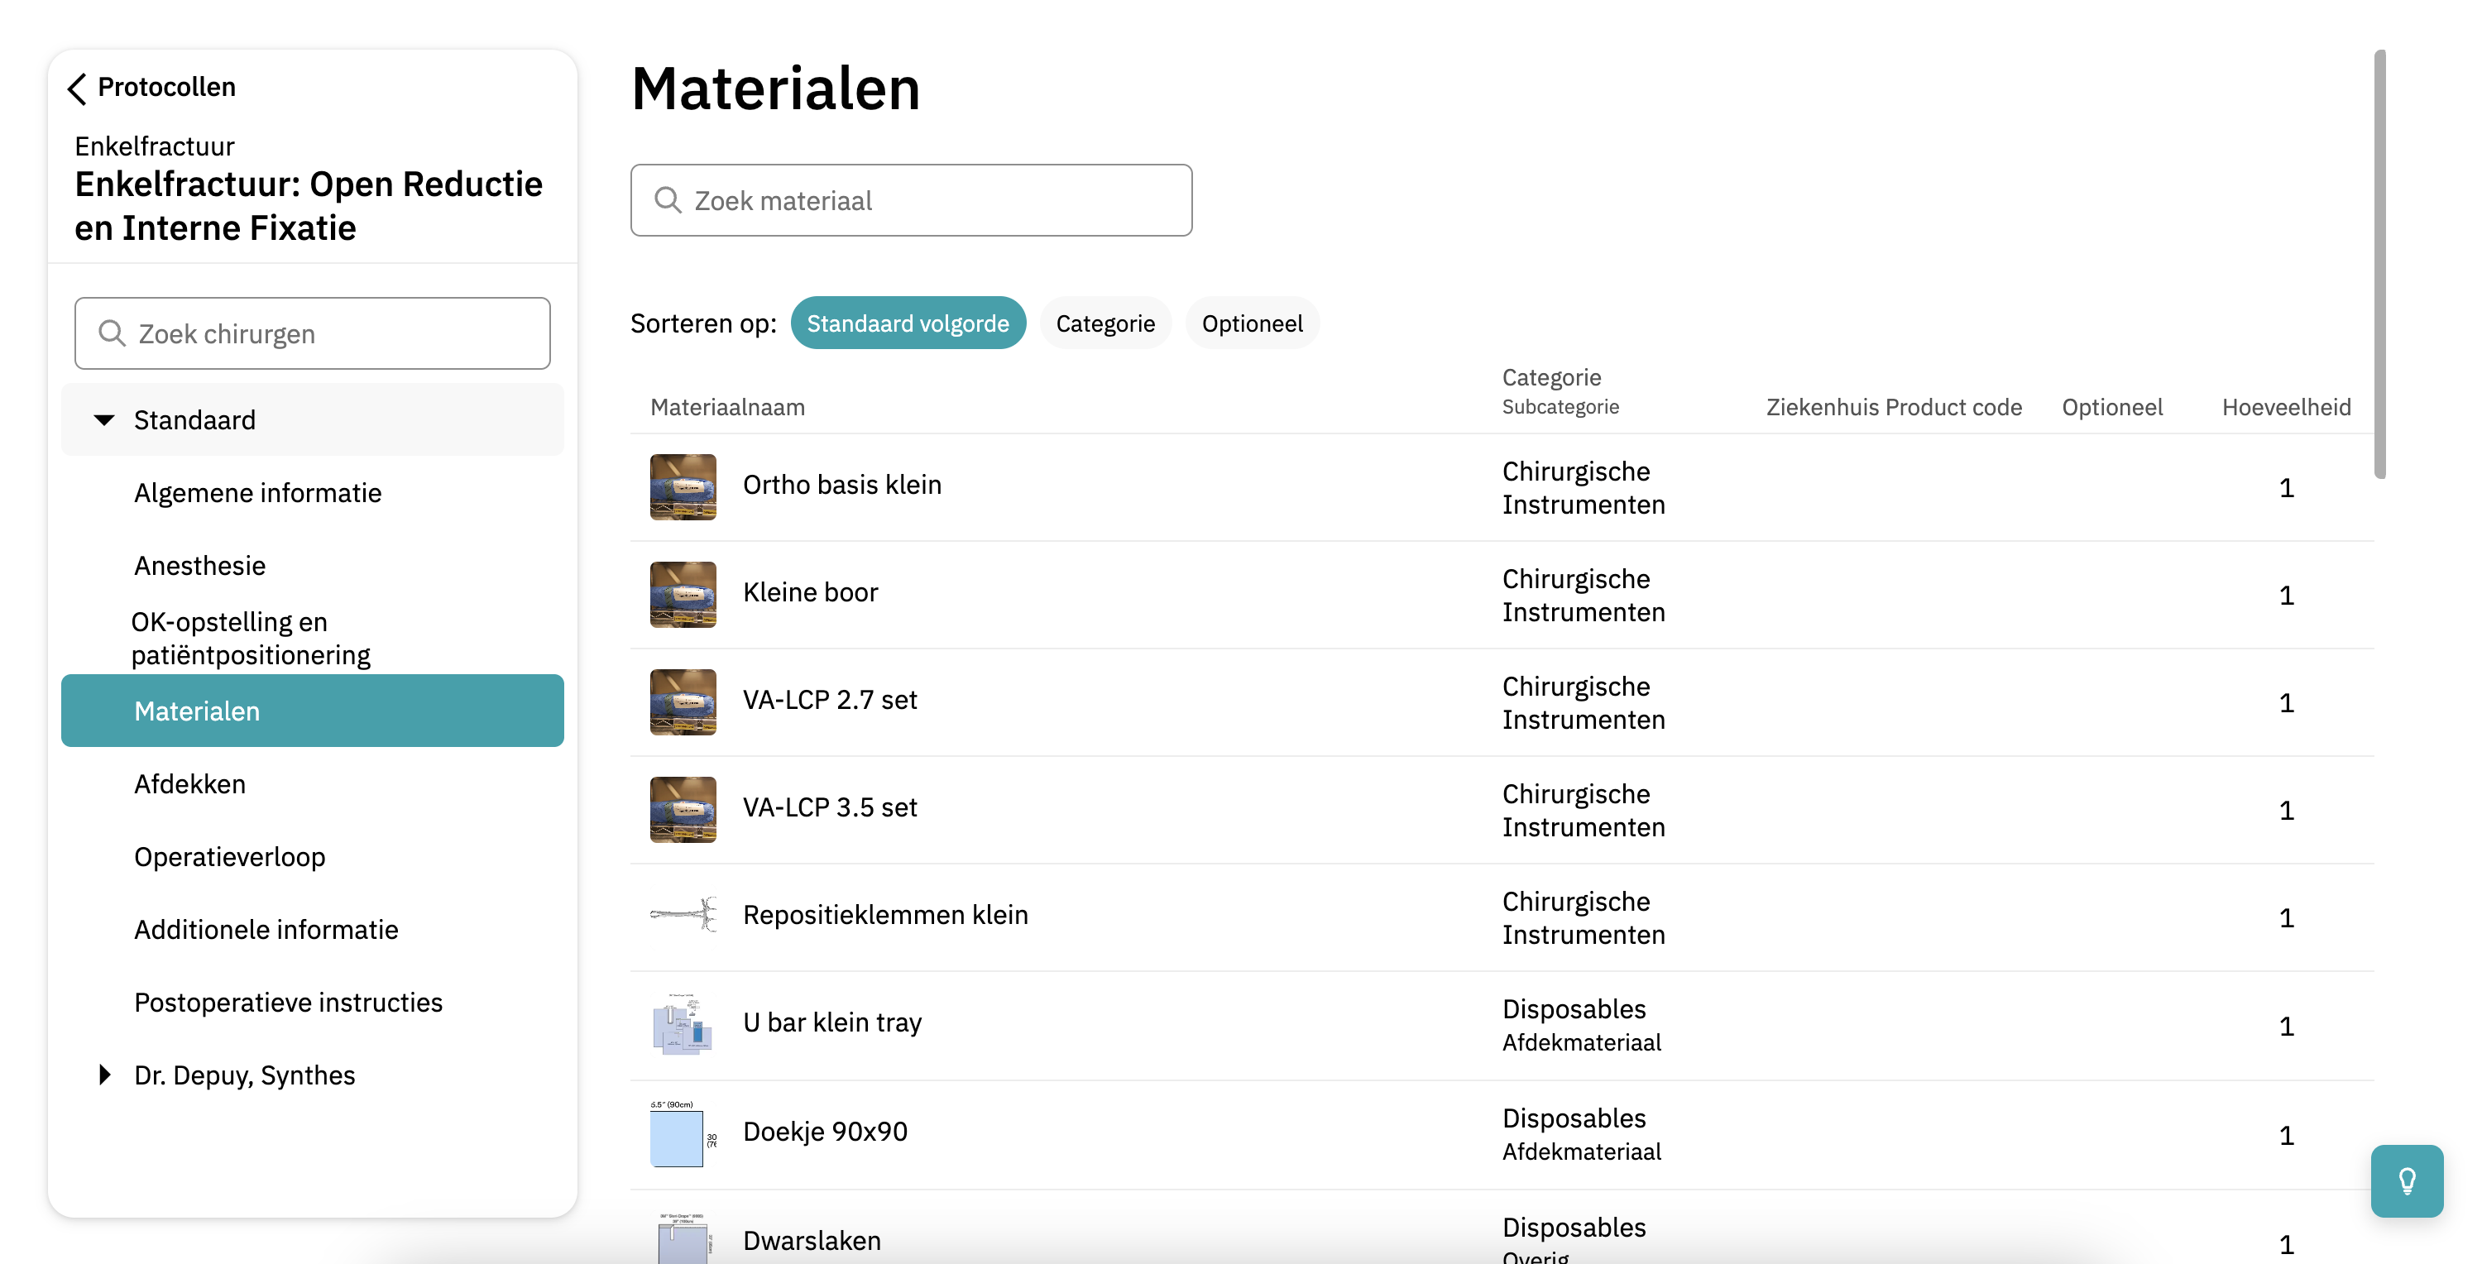Click the back chevron next to Protocollen
Image resolution: width=2482 pixels, height=1264 pixels.
click(77, 88)
